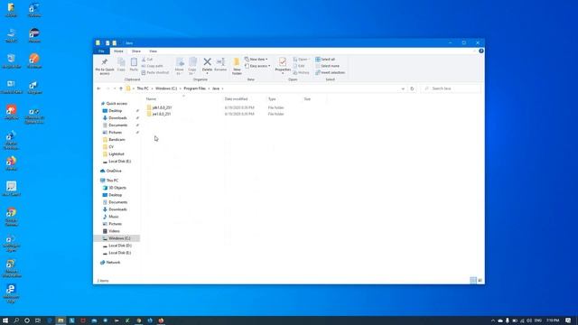Viewport: 578px width, 325px height.
Task: Select Network in navigation pane
Action: click(113, 263)
